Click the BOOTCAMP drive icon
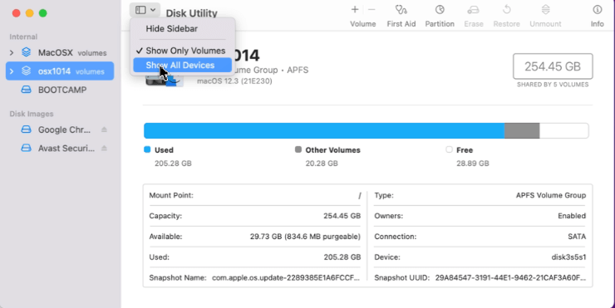 [26, 90]
